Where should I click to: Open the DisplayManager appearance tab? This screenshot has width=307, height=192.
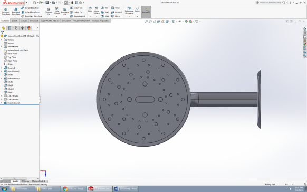coord(29,28)
